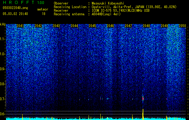
Task: Click the large red meteor echo near 2048
Action: [x=143, y=99]
